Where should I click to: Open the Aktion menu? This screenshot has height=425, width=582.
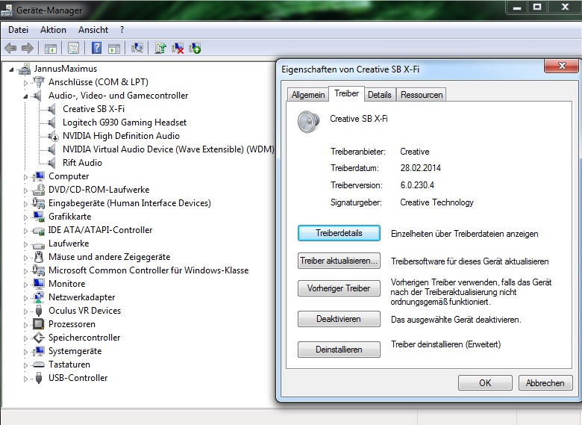pos(53,30)
